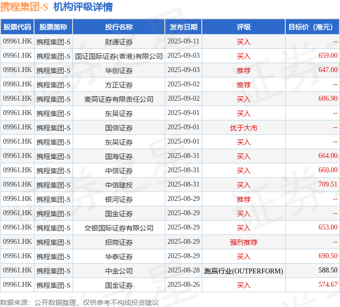The image size is (340, 307).
Task: Click the 574.67 target price
Action: coord(328,284)
